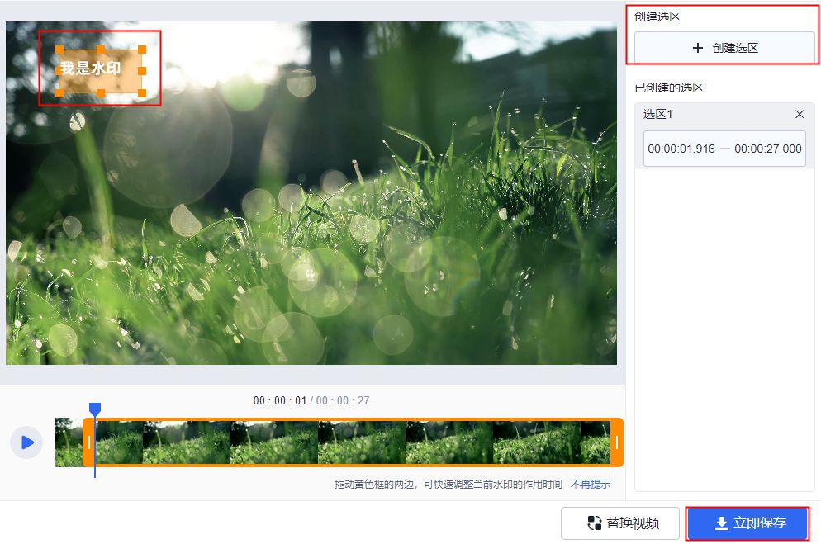Click the top-middle orange handle of selection box
This screenshot has width=821, height=544.
(101, 50)
